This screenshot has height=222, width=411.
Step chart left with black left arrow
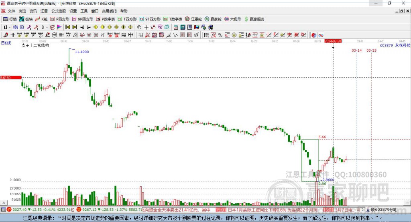coord(82,27)
